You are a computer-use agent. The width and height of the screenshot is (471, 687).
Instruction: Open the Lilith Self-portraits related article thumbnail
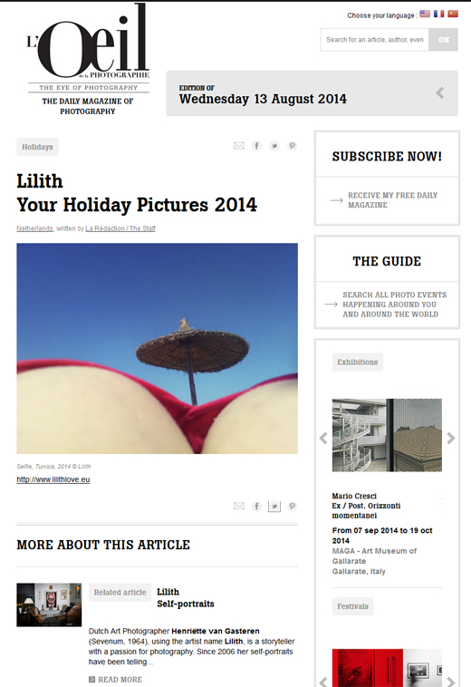point(49,605)
